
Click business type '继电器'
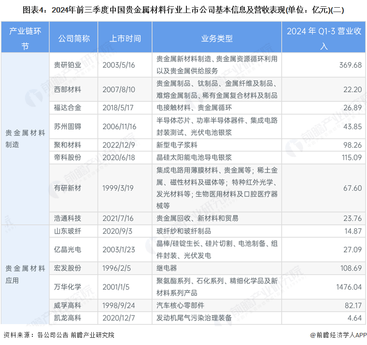coord(167,268)
